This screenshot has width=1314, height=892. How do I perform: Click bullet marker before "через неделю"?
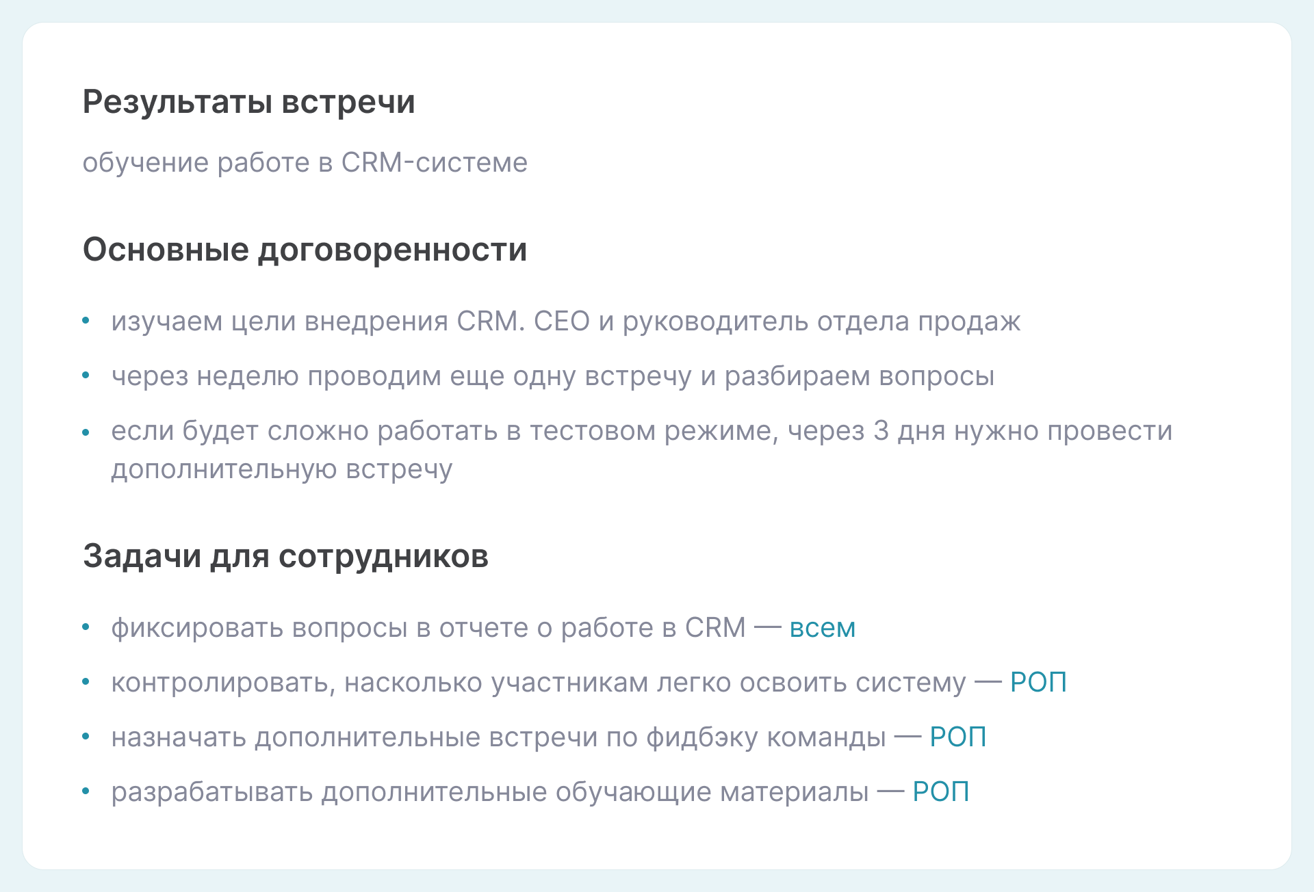point(86,376)
